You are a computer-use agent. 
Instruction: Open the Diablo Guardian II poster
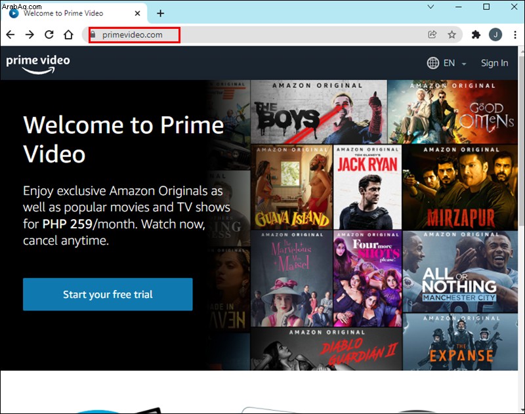click(326, 349)
